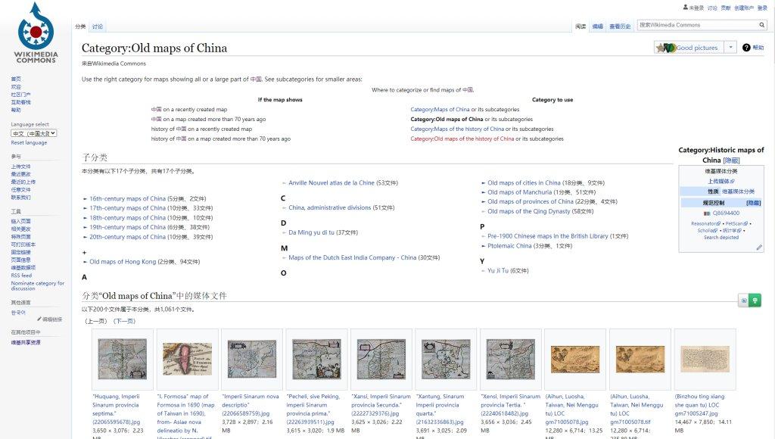Screen dimensions: 775x439
Task: Click Category:Maps of the history of China link
Action: pos(457,129)
